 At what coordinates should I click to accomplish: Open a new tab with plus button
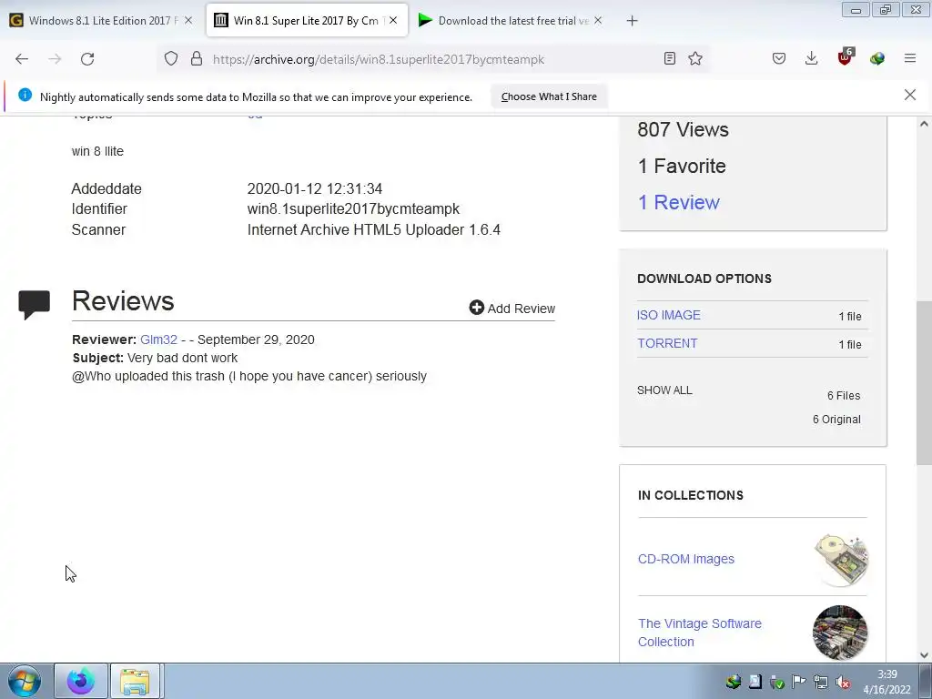[x=632, y=21]
